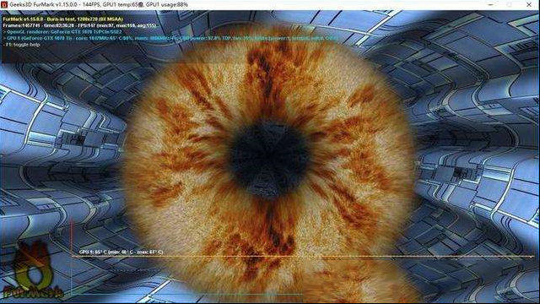This screenshot has height=304, width=540.
Task: Click the 'FurMark Burn-in test' yellow header line
Action: [x=62, y=19]
